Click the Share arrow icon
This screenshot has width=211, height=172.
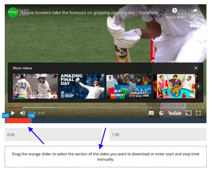pos(195,11)
